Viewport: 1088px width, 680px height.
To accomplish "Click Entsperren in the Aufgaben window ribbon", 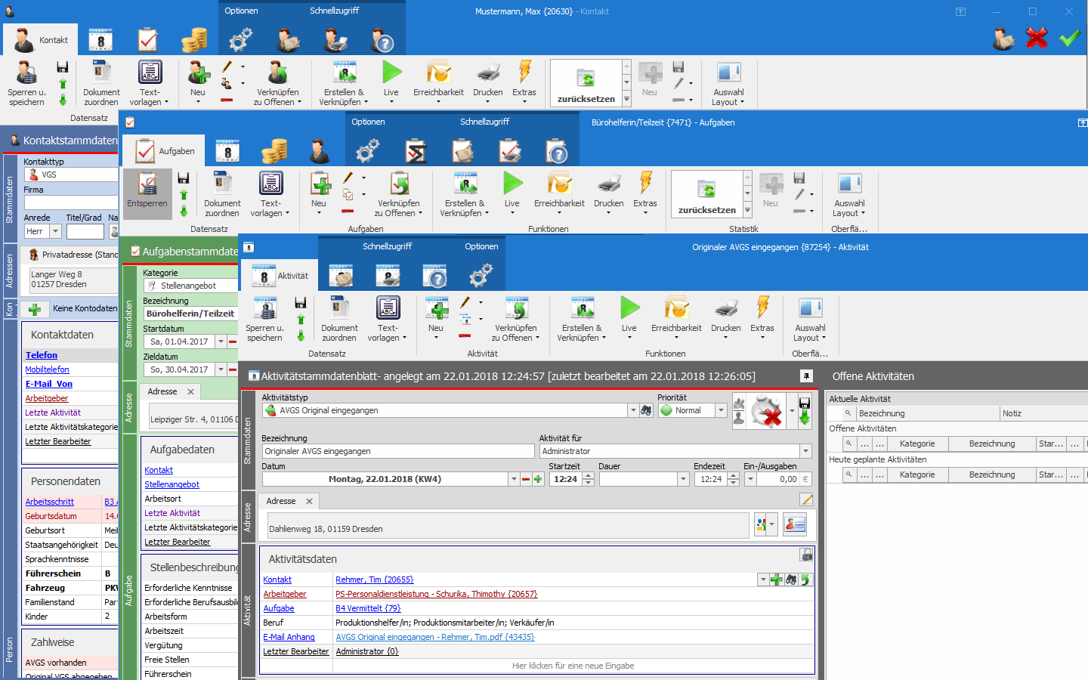I will tap(147, 195).
